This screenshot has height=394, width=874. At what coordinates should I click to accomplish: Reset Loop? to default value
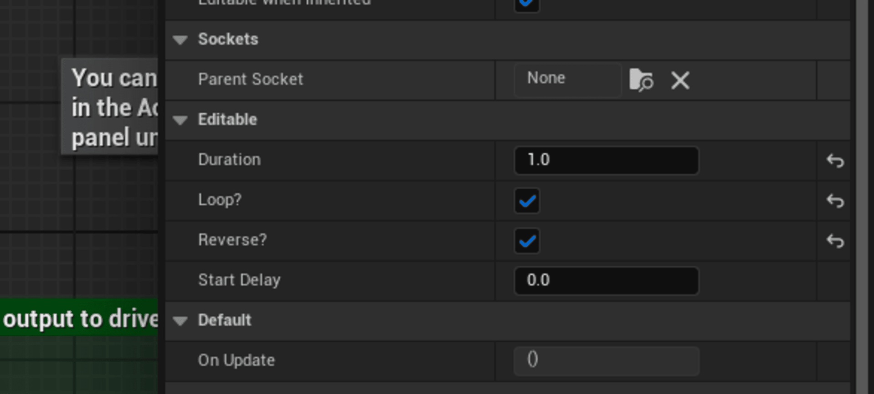click(x=835, y=201)
